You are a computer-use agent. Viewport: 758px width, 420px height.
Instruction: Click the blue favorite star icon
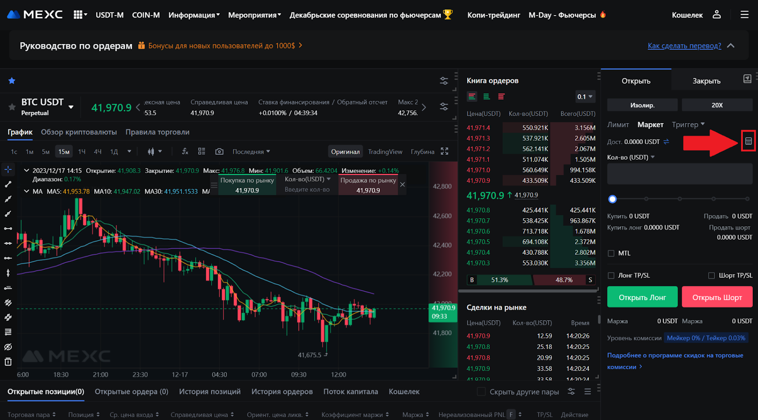(12, 81)
